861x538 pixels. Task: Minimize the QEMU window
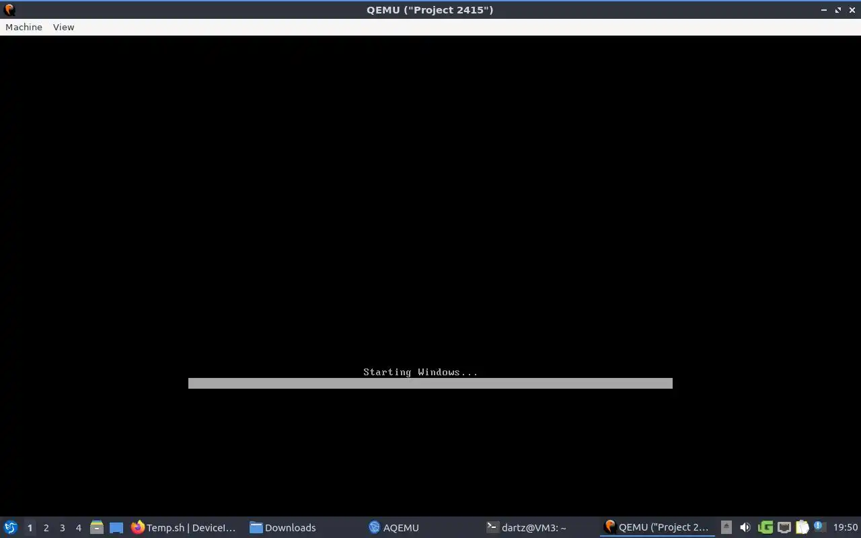[824, 10]
